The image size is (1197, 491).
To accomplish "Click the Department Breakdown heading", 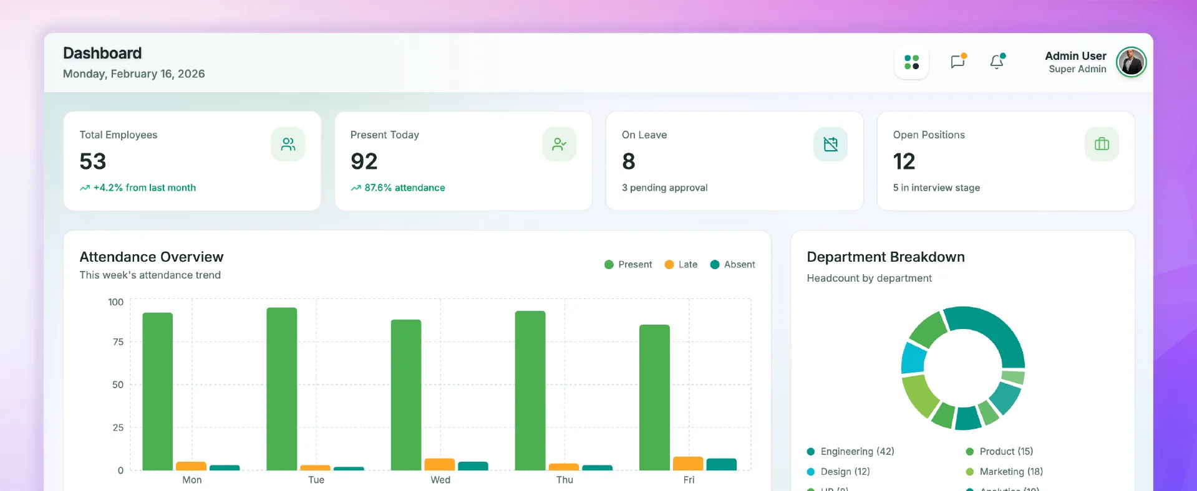I will 886,257.
